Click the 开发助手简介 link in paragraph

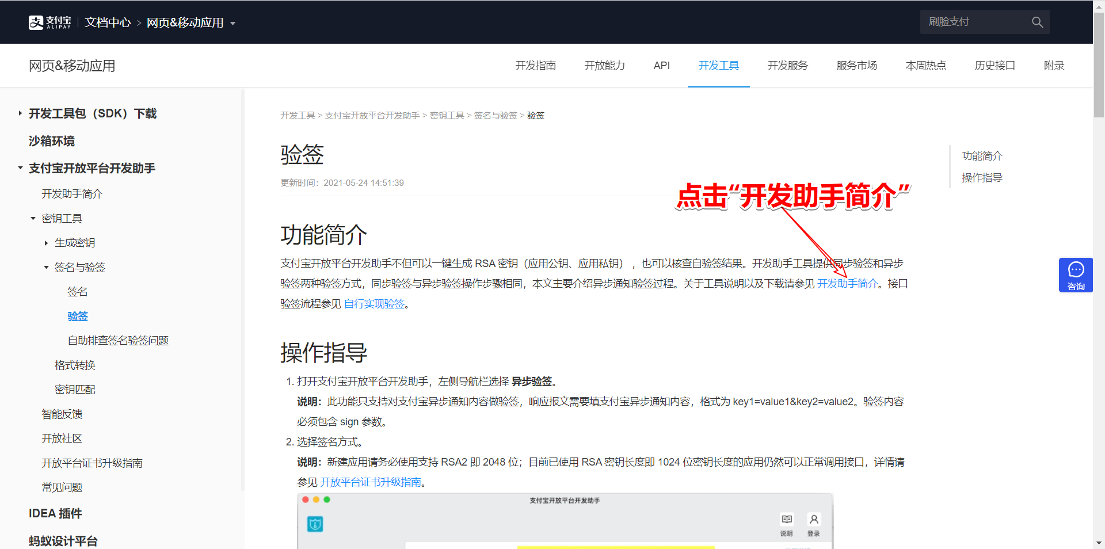[847, 284]
